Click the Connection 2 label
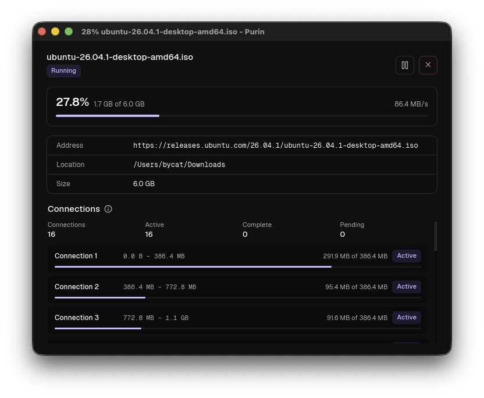The height and width of the screenshot is (398, 484). point(77,287)
